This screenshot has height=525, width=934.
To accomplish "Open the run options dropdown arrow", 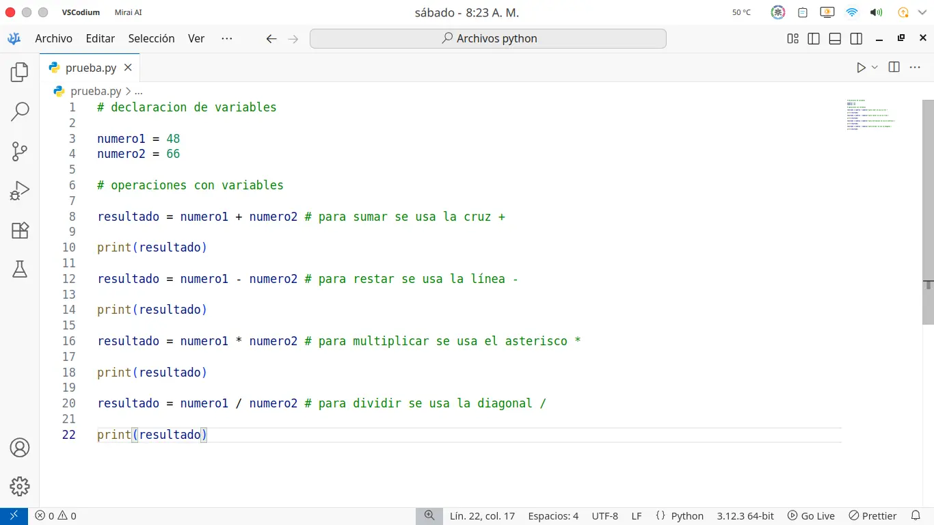I will coord(875,67).
